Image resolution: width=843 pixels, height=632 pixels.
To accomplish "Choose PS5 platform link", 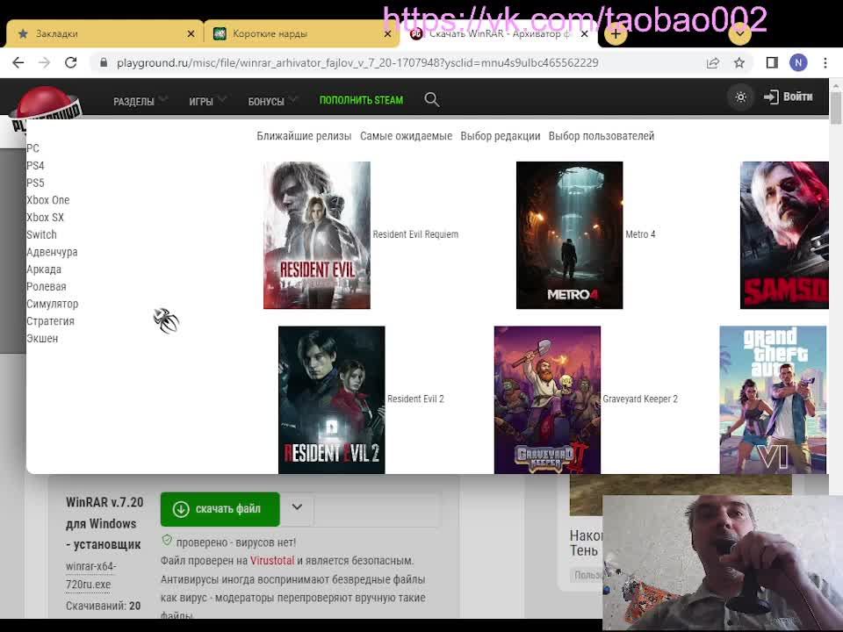I will 35,183.
